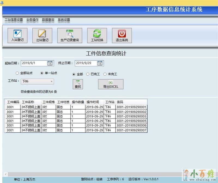
Task: Launch 生产记录查询 toolbar icon
Action: pyautogui.click(x=69, y=36)
